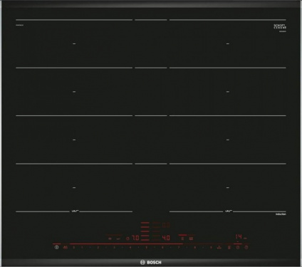Toggle the wipe protection lock symbol beside power
Screen dimensions: 302x267
point(66,248)
